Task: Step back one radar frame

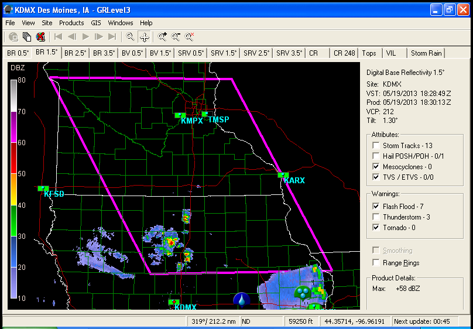Action: point(72,37)
